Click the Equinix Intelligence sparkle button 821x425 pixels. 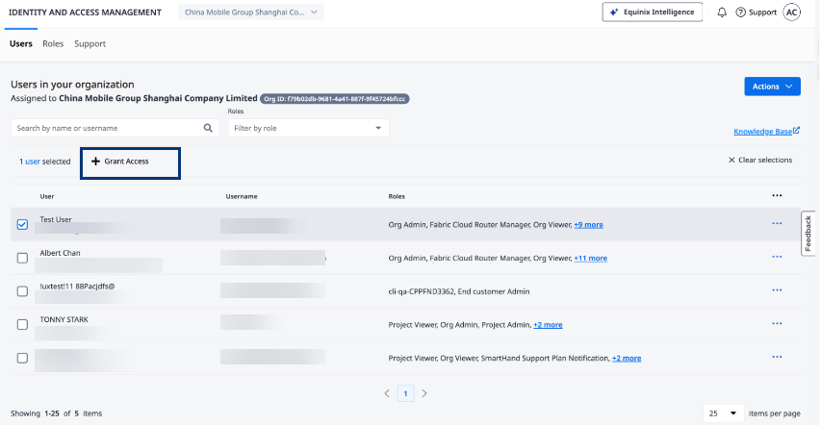coord(653,12)
